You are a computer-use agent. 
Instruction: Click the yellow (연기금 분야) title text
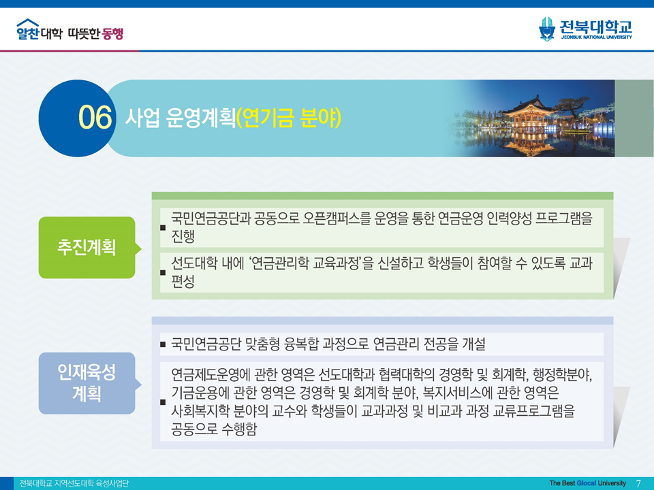pos(288,118)
